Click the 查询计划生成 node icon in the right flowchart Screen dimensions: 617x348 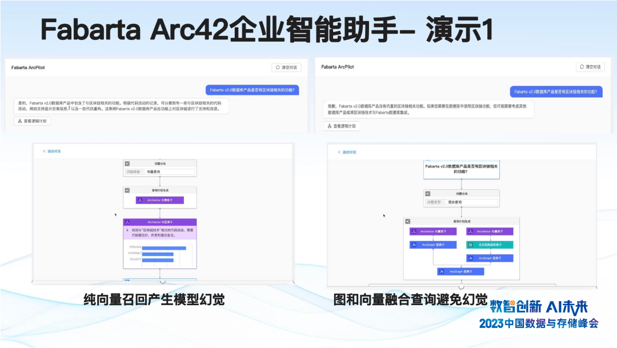pyautogui.click(x=408, y=221)
